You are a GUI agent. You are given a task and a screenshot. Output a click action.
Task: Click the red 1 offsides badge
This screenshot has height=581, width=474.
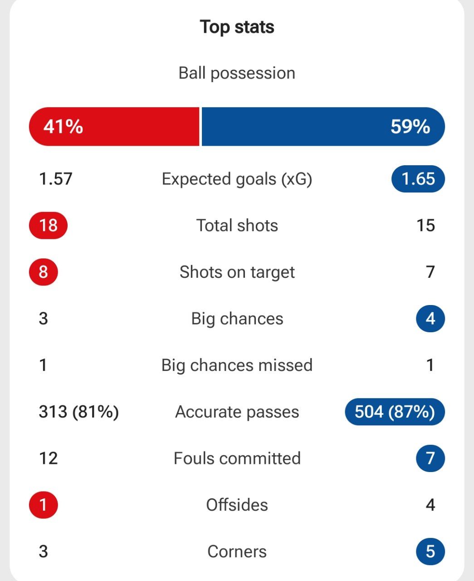44,505
